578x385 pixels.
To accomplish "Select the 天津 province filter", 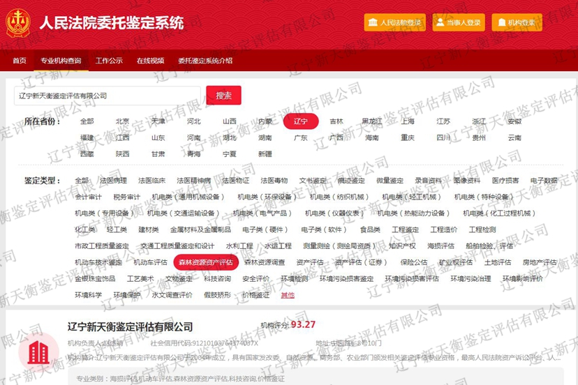I will click(158, 121).
